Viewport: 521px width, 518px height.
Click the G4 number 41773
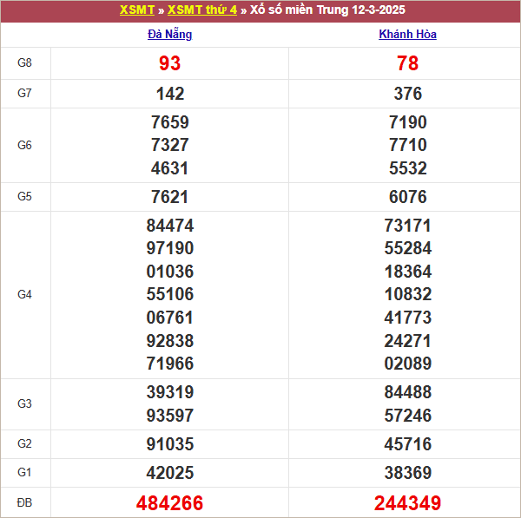(408, 318)
